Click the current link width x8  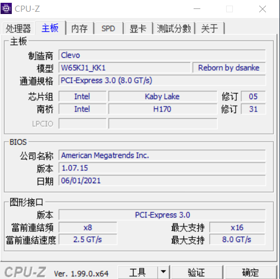click(x=88, y=227)
